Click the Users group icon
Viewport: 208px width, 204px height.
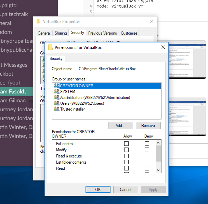(x=57, y=103)
